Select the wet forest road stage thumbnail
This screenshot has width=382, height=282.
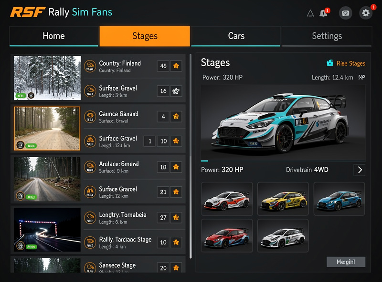coord(47,179)
